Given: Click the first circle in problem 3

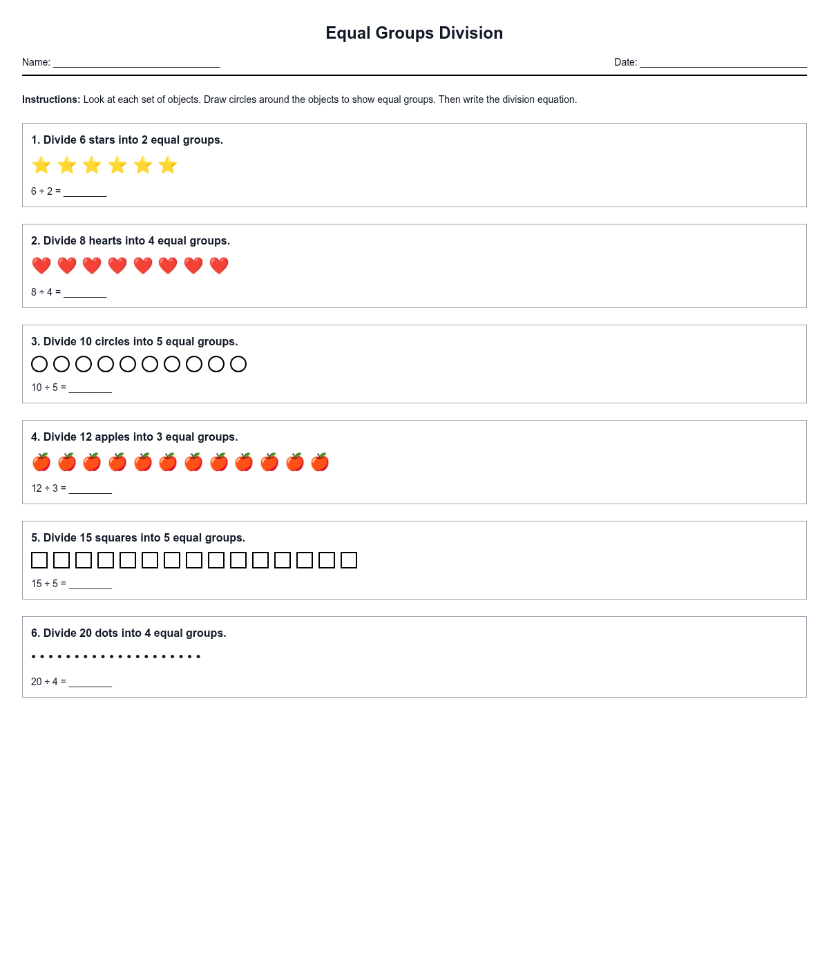Looking at the screenshot, I should (39, 364).
